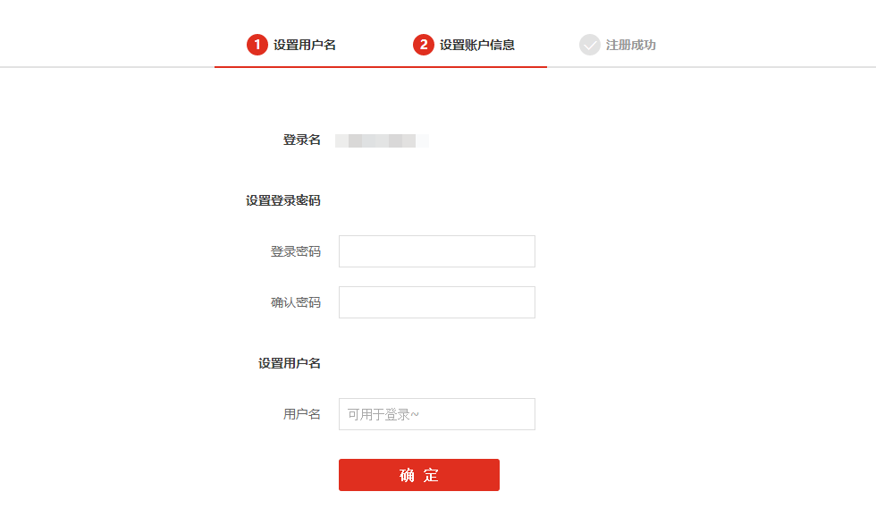876x517 pixels.
Task: Select the blurred login name value
Action: (x=382, y=140)
